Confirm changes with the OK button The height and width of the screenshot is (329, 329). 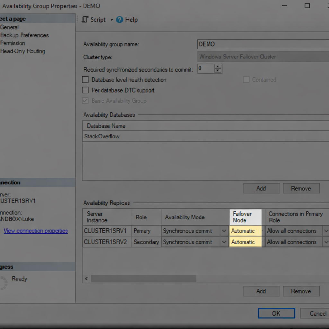pyautogui.click(x=276, y=313)
